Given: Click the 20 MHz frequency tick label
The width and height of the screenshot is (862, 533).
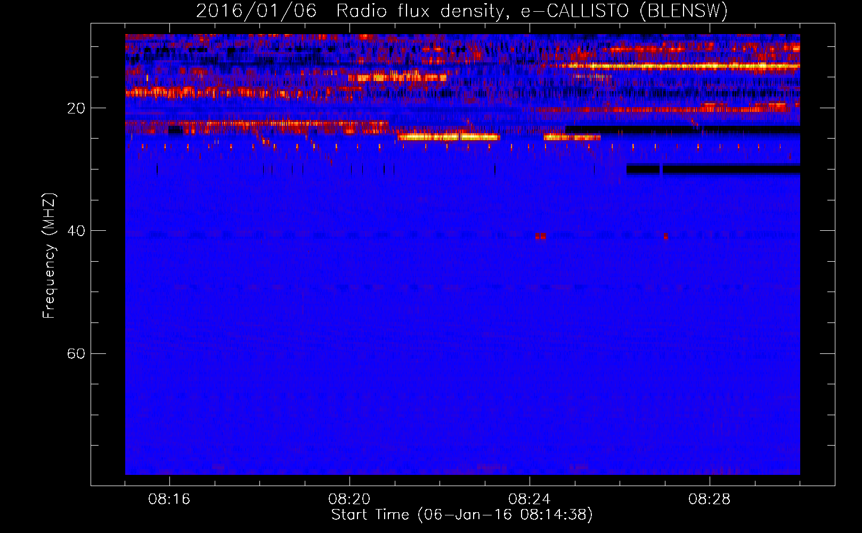Looking at the screenshot, I should click(76, 108).
